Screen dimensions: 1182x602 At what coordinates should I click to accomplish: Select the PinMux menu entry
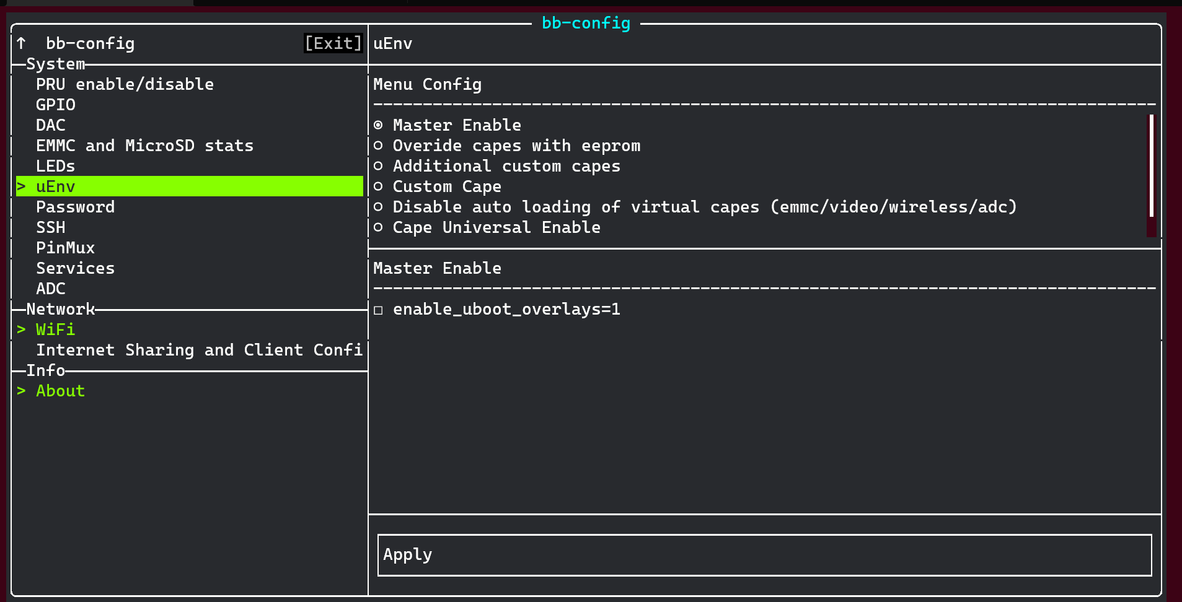click(65, 248)
